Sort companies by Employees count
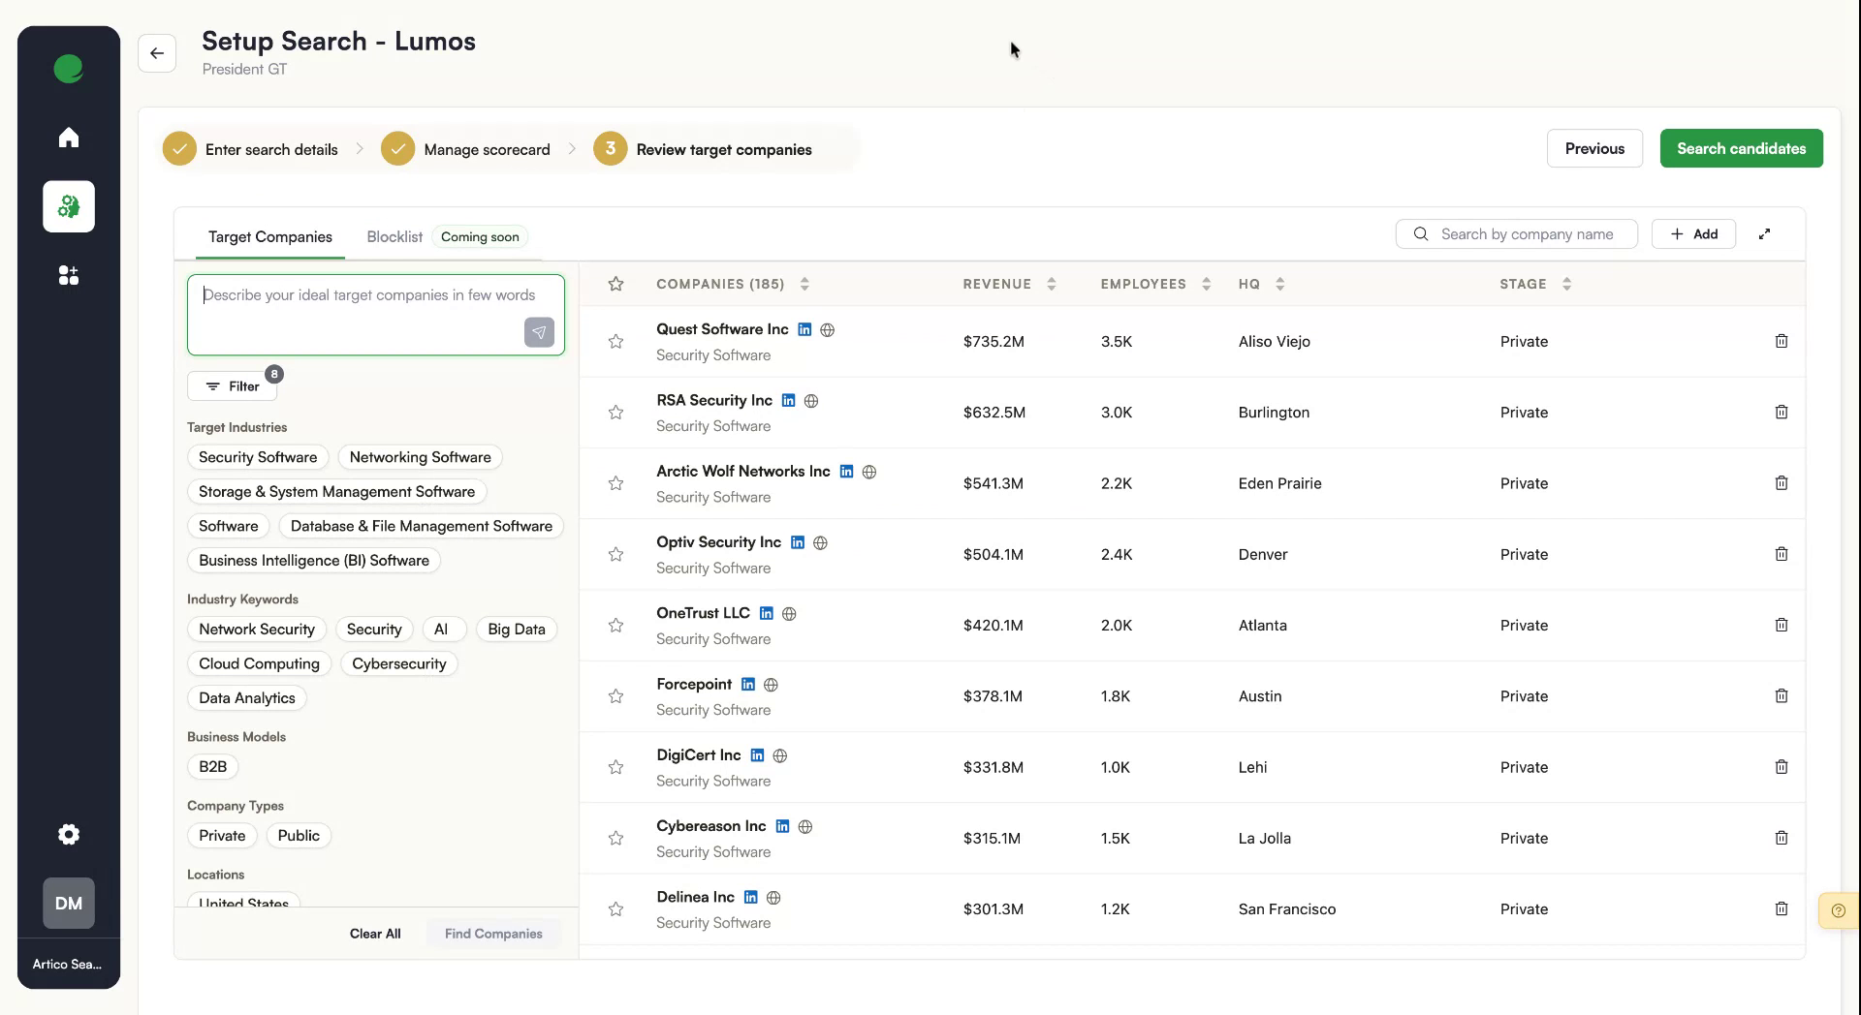Screen dimensions: 1861x1015 (1205, 284)
